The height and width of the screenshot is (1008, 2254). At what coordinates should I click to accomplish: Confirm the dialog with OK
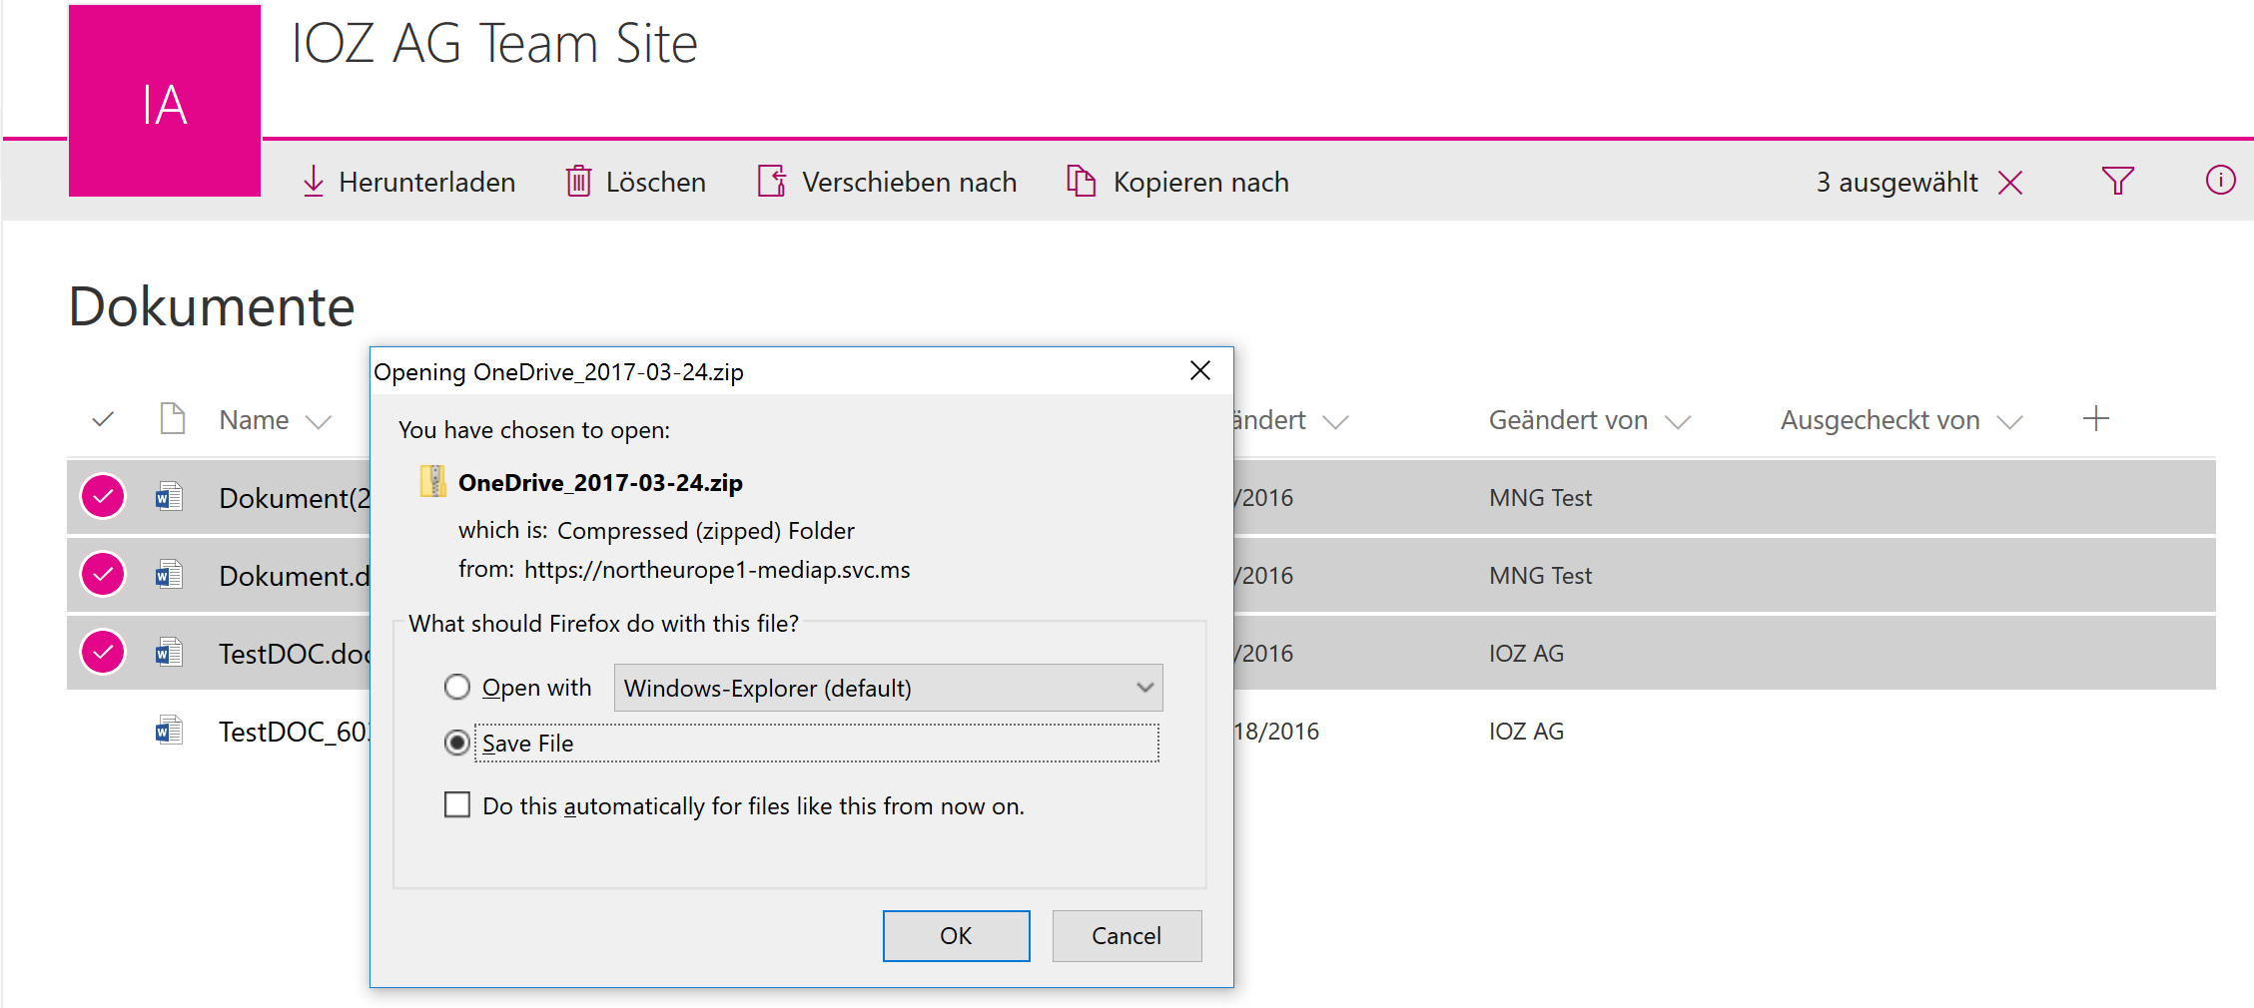[957, 935]
